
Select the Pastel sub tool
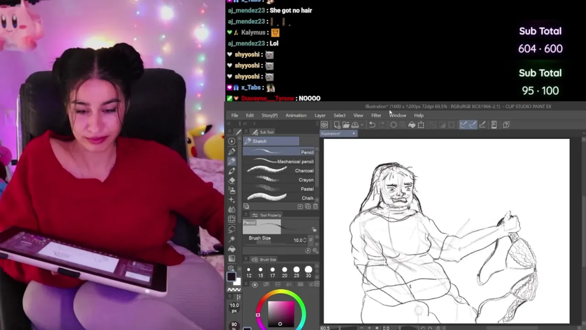coord(278,189)
